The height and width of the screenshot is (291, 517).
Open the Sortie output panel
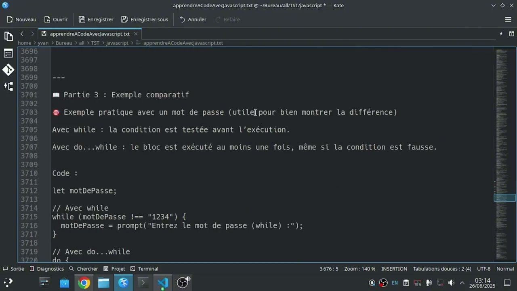(x=13, y=269)
